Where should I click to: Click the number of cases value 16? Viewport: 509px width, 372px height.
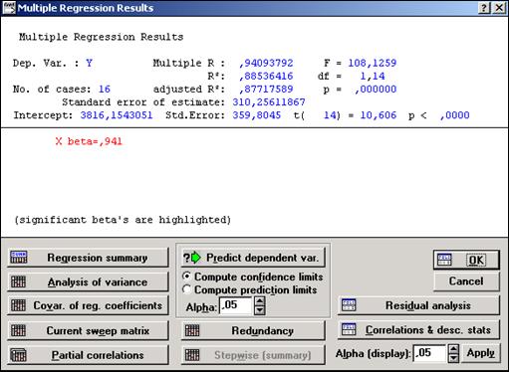pyautogui.click(x=105, y=90)
